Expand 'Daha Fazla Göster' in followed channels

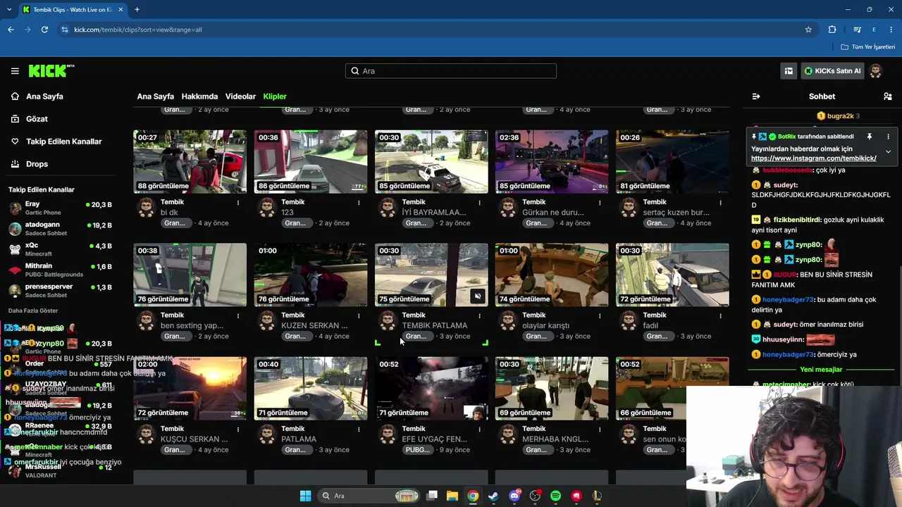(33, 311)
